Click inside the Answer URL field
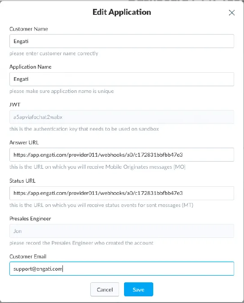Screen dimensions: 244x303 (x=122, y=154)
